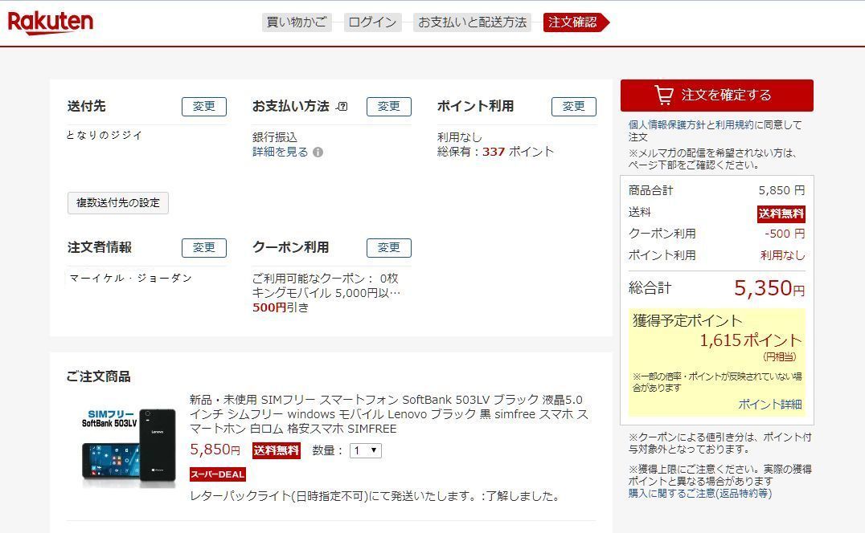Open the ポイント詳細 link

pyautogui.click(x=769, y=405)
